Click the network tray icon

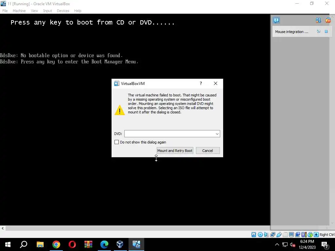285,244
